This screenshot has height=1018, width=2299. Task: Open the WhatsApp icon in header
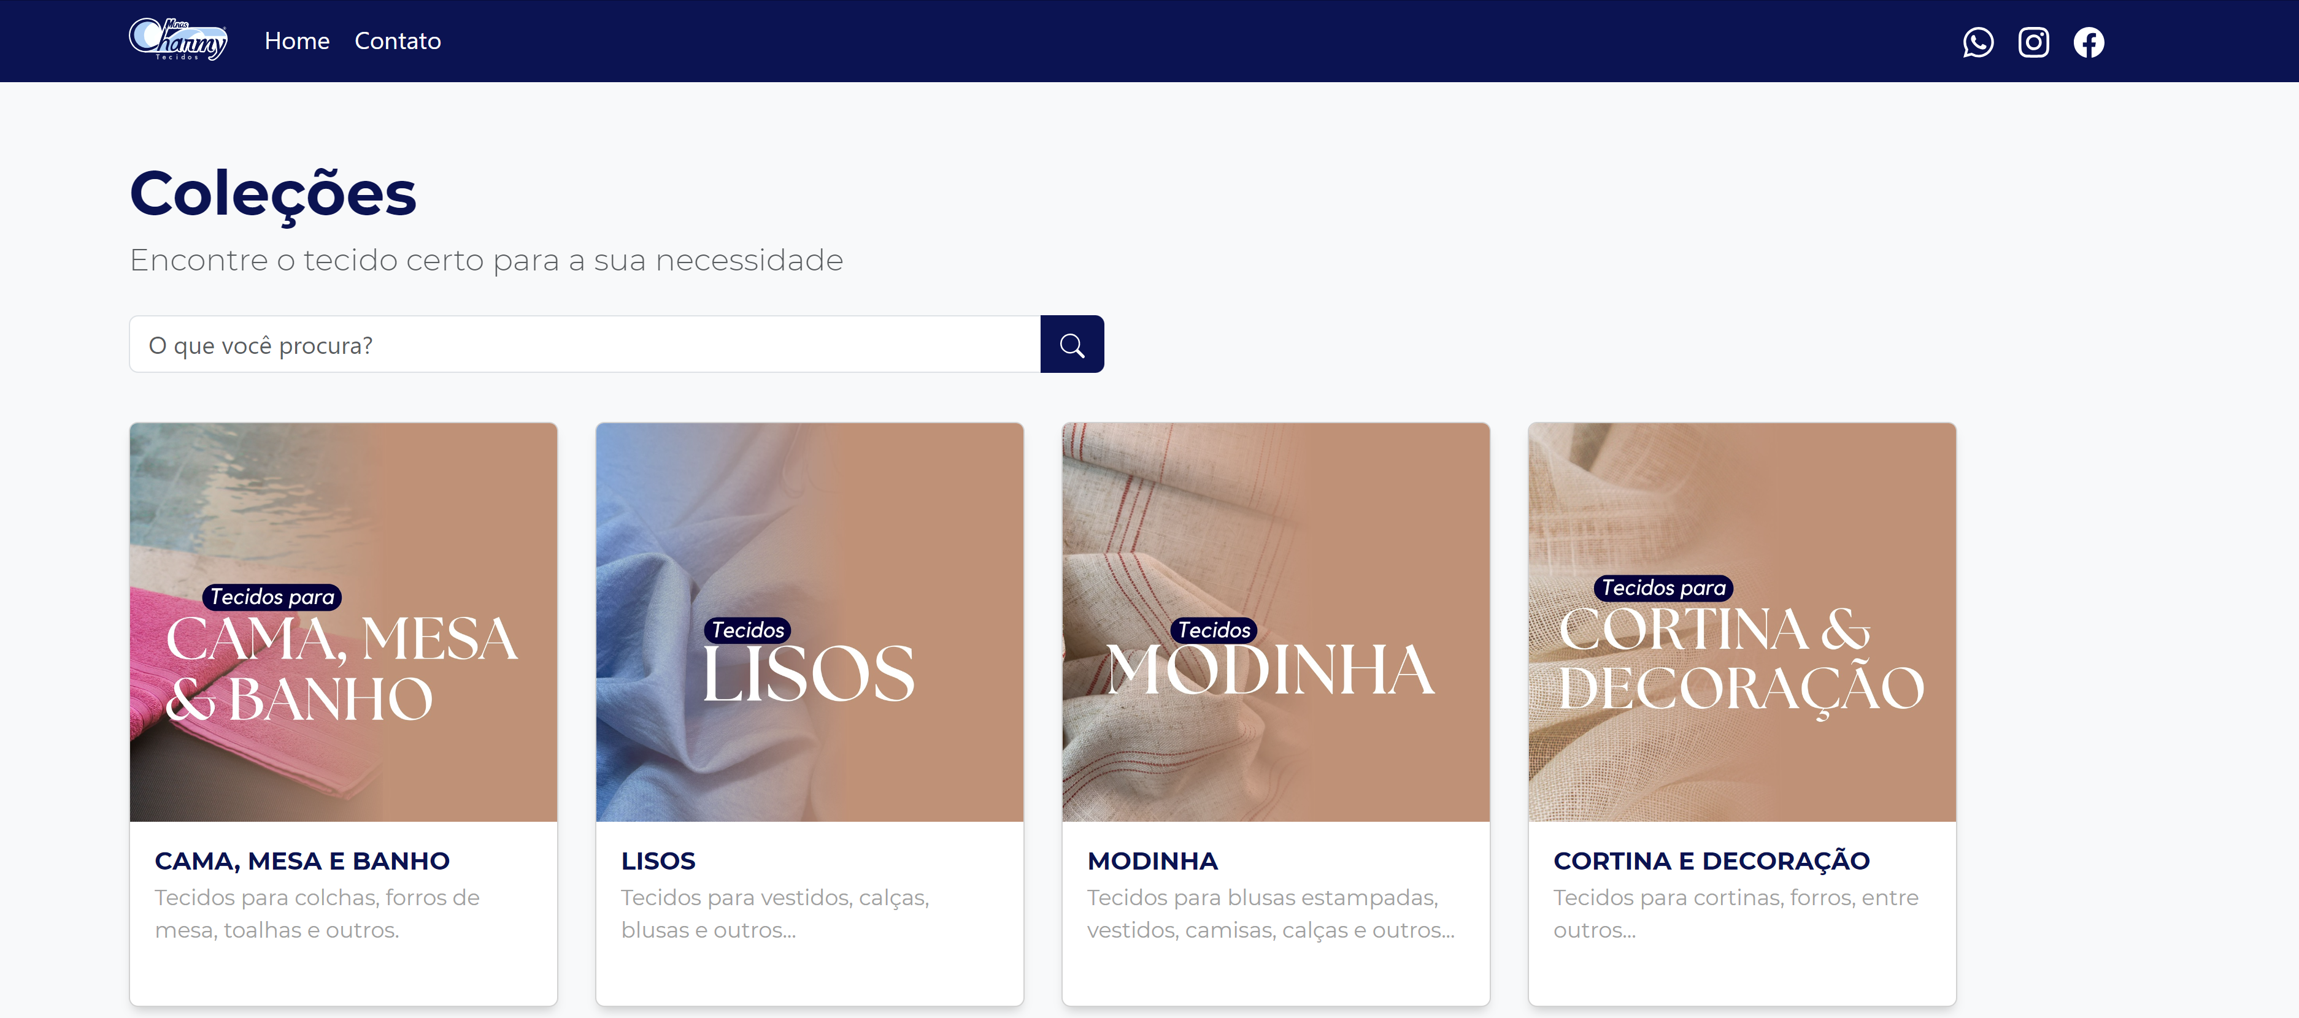[x=1977, y=42]
